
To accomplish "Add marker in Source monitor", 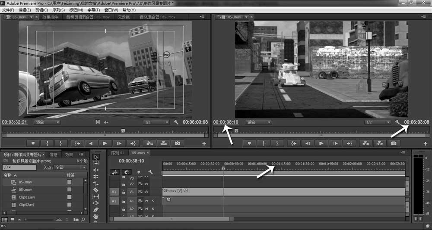I will tap(33, 143).
